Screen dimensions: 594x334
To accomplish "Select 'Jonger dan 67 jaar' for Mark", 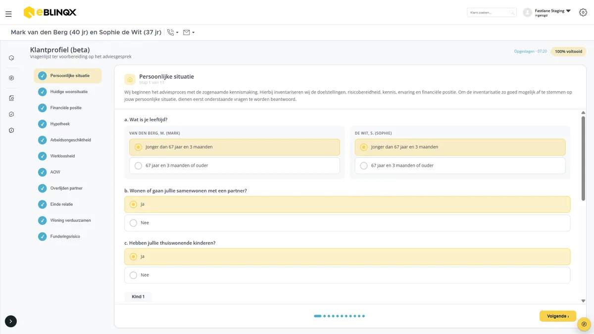I will [235, 147].
